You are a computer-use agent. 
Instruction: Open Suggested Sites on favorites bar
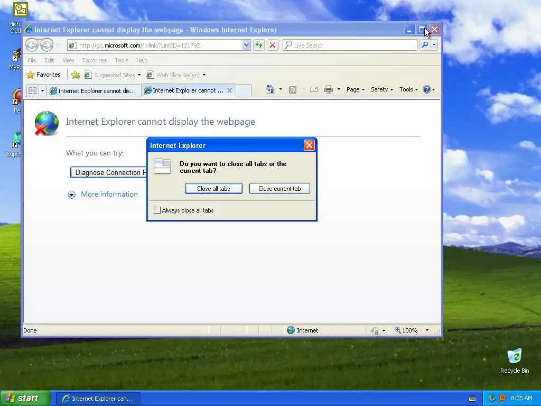point(113,75)
